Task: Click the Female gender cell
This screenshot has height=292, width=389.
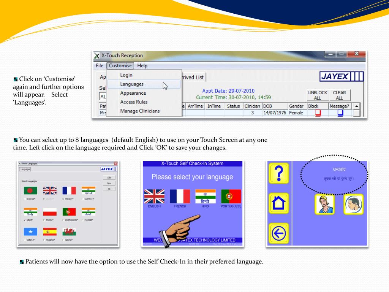Action: tap(297, 113)
